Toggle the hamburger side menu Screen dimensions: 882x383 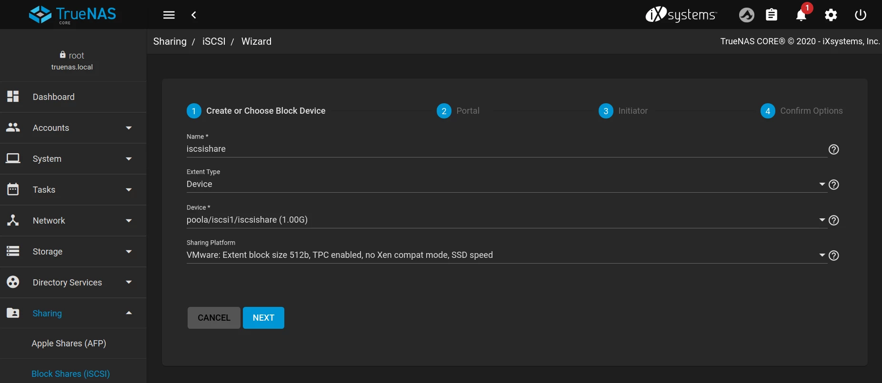click(x=169, y=15)
